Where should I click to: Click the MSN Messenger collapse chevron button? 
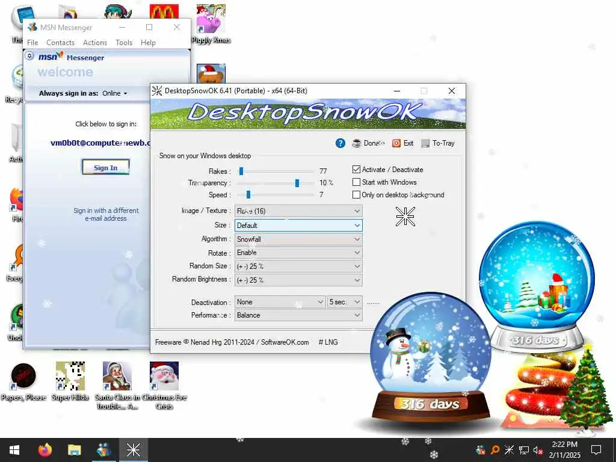coord(29,56)
